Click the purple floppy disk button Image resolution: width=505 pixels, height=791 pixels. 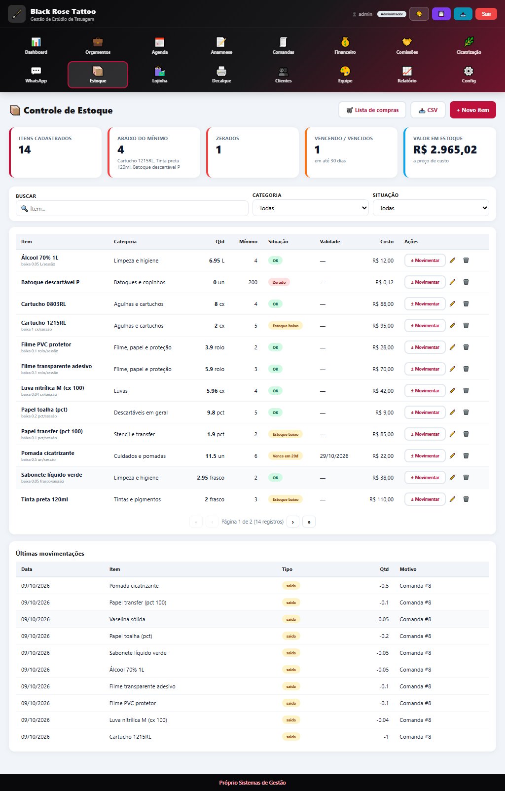pos(441,14)
